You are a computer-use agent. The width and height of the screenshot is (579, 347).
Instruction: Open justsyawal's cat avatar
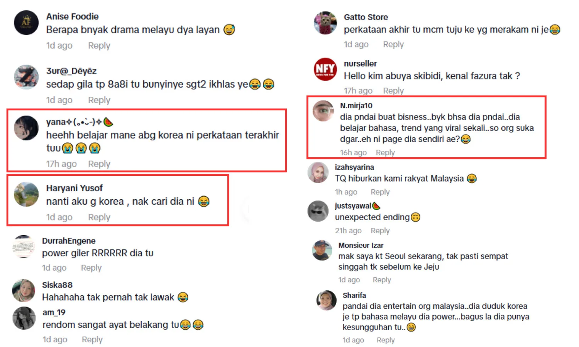pyautogui.click(x=318, y=211)
